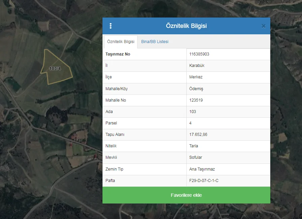
Task: Click the Pafta value F29-D-07-C-1-C
Action: point(204,181)
